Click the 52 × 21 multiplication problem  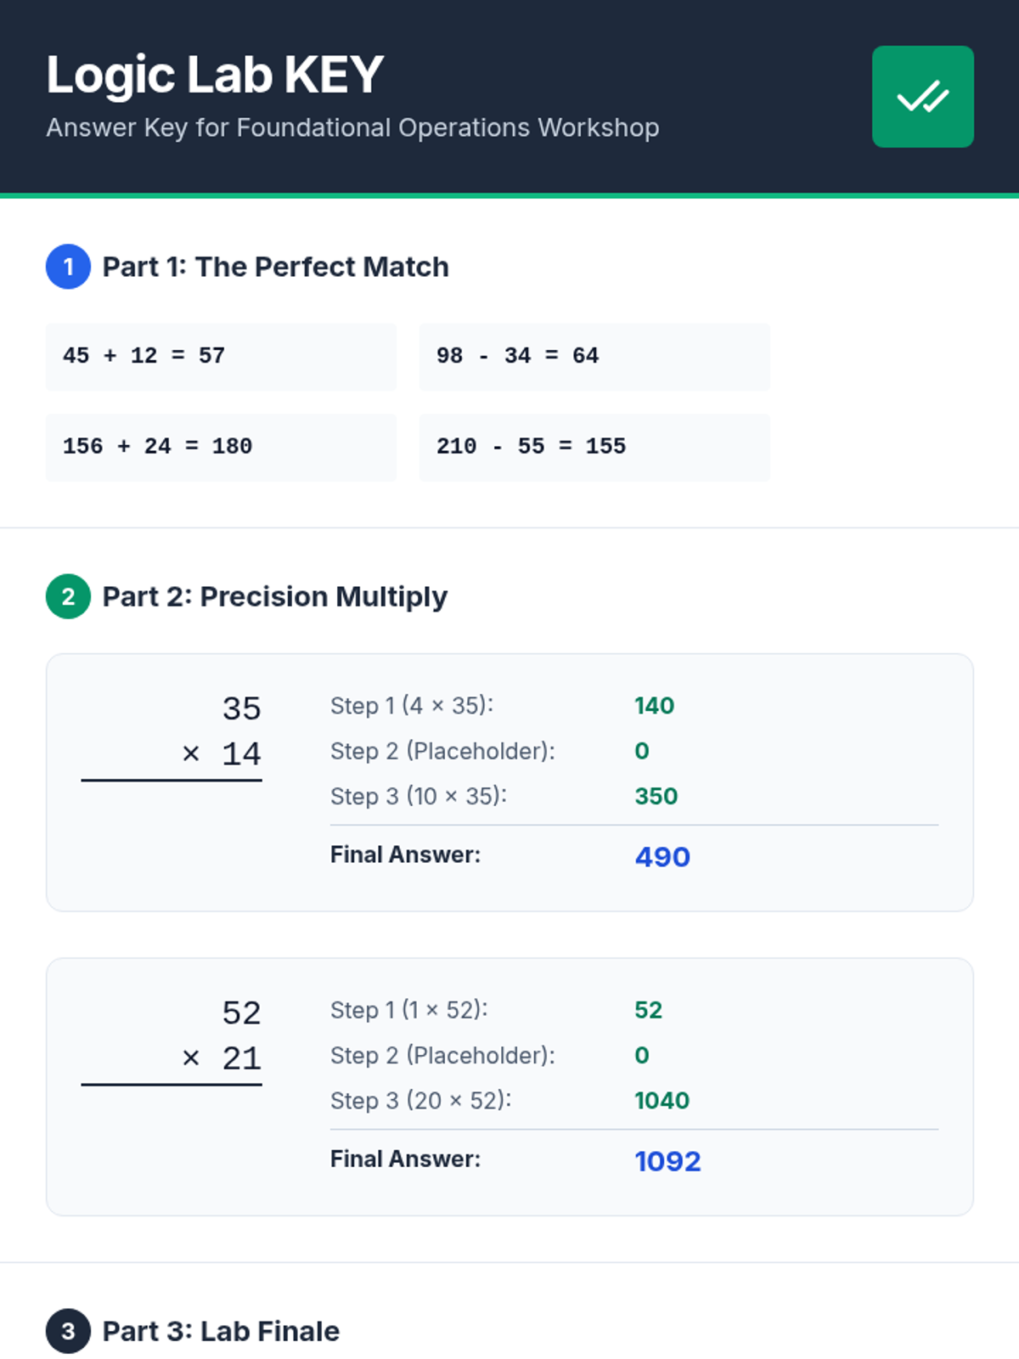tap(222, 1035)
